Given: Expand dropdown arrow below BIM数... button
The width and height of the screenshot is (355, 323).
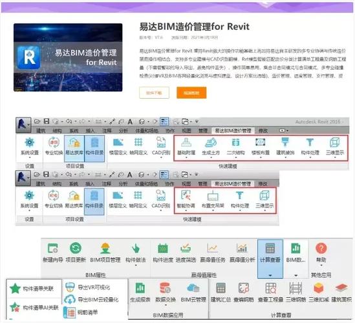Looking at the screenshot, I should pos(296,275).
